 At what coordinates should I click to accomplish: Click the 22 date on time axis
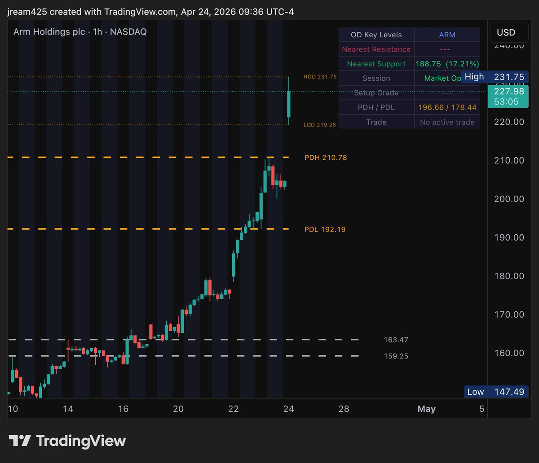(x=234, y=409)
